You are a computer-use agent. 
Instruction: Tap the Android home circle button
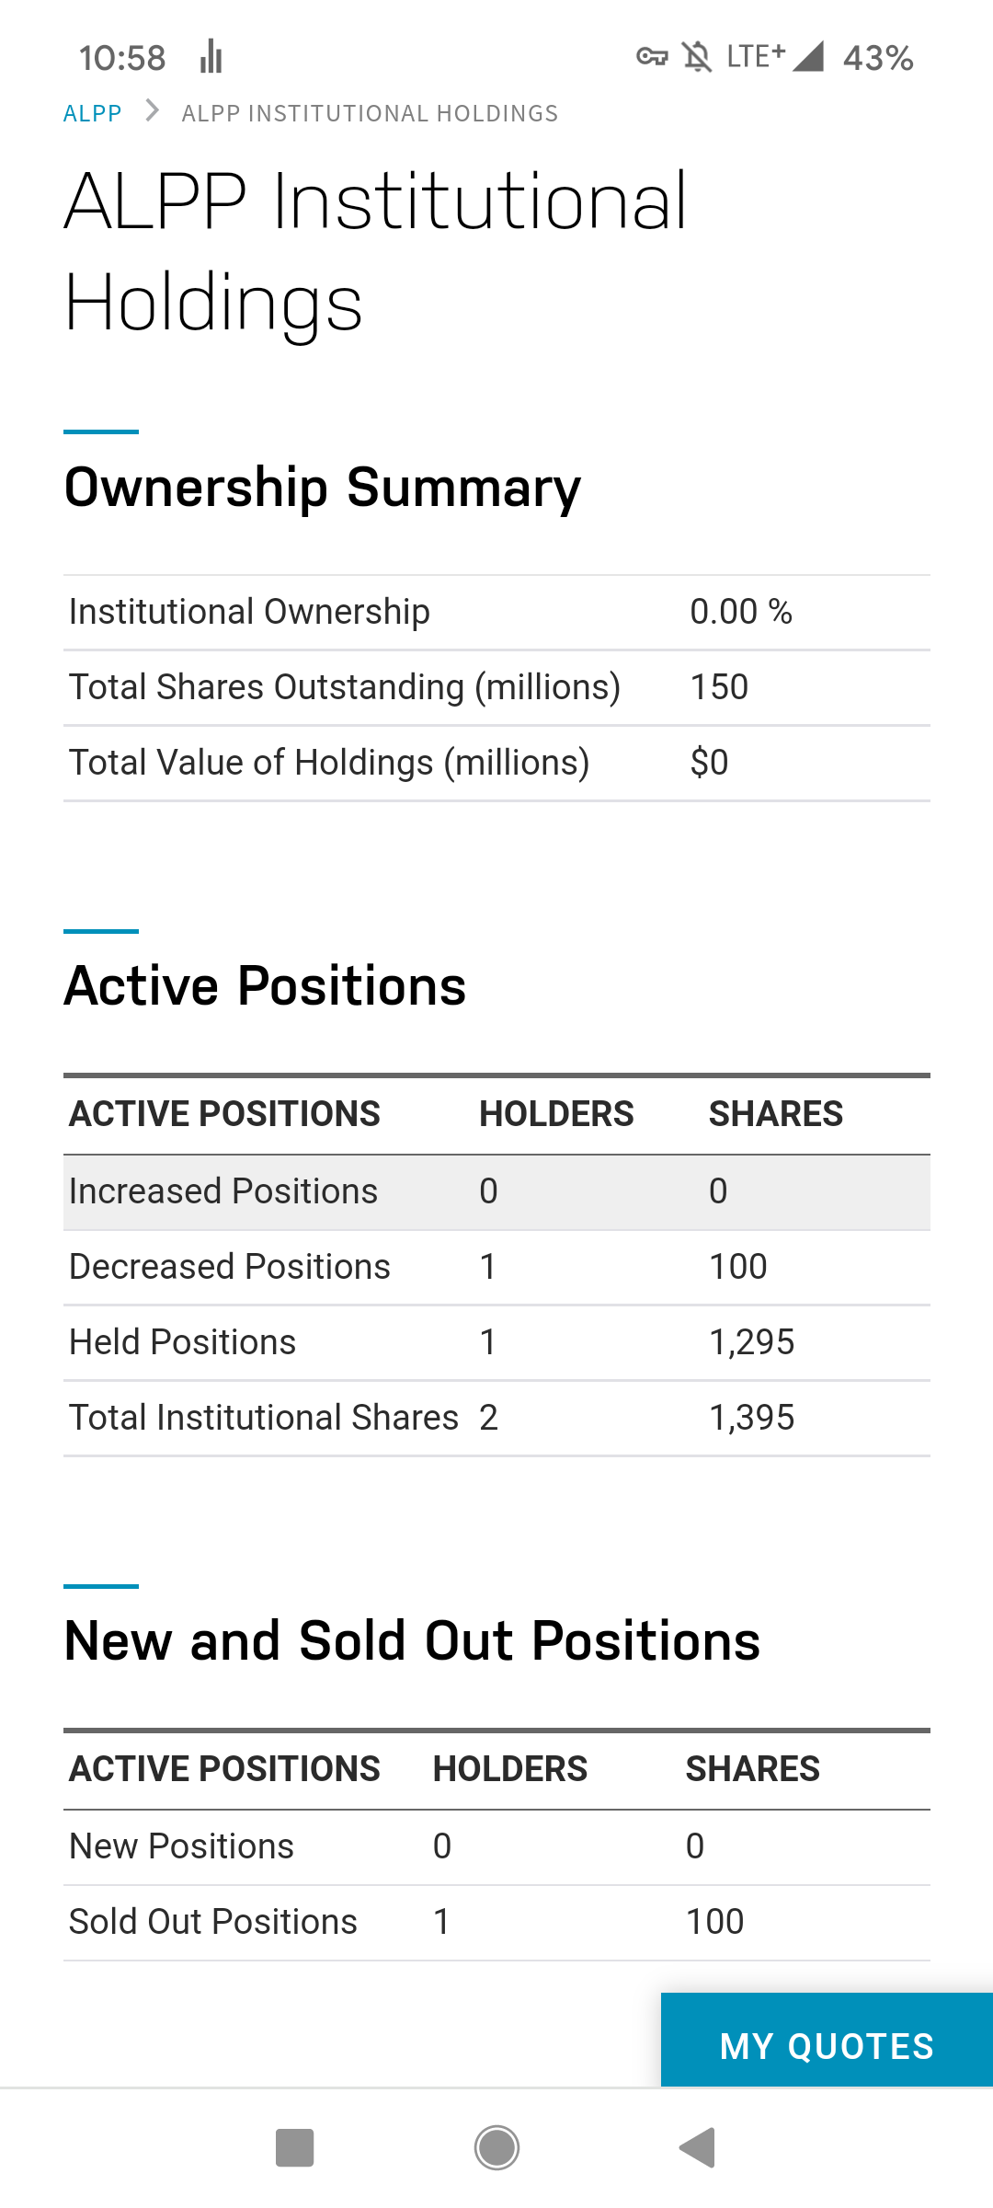pos(496,2148)
